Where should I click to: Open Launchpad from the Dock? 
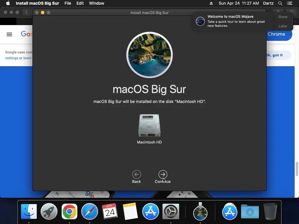click(49, 211)
